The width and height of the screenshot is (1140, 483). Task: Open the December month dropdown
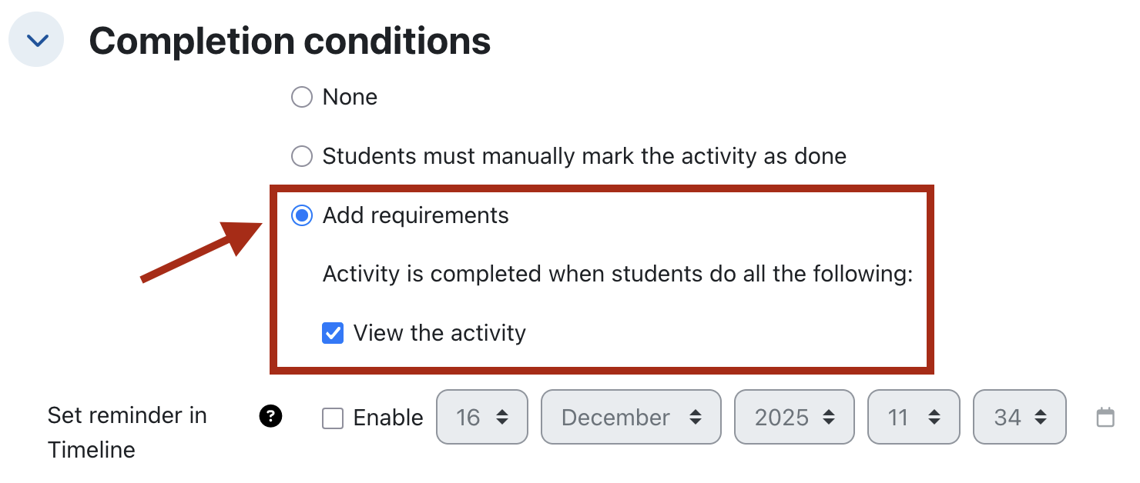coord(631,418)
